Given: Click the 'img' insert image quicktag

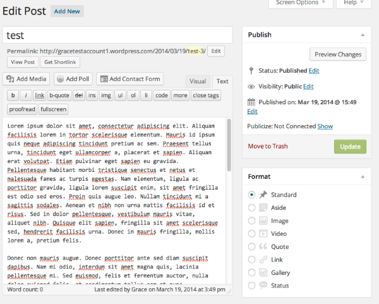Looking at the screenshot, I should click(x=105, y=95).
